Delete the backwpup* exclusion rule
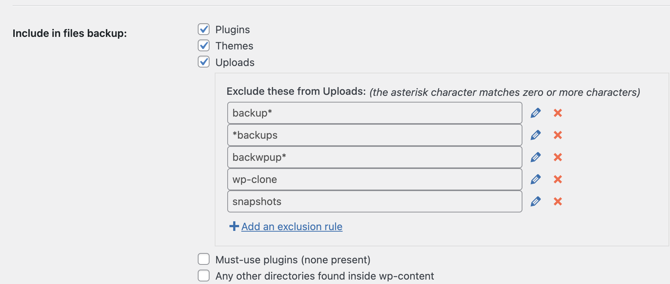Screen dimensions: 670x284 pyautogui.click(x=558, y=157)
